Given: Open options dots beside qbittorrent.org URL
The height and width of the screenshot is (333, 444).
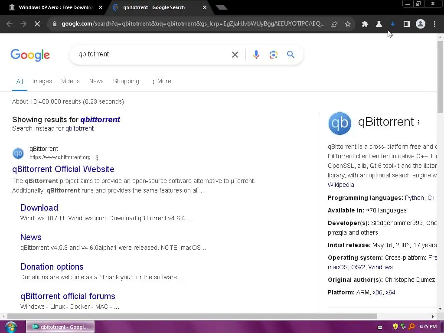Looking at the screenshot, I should [x=97, y=158].
